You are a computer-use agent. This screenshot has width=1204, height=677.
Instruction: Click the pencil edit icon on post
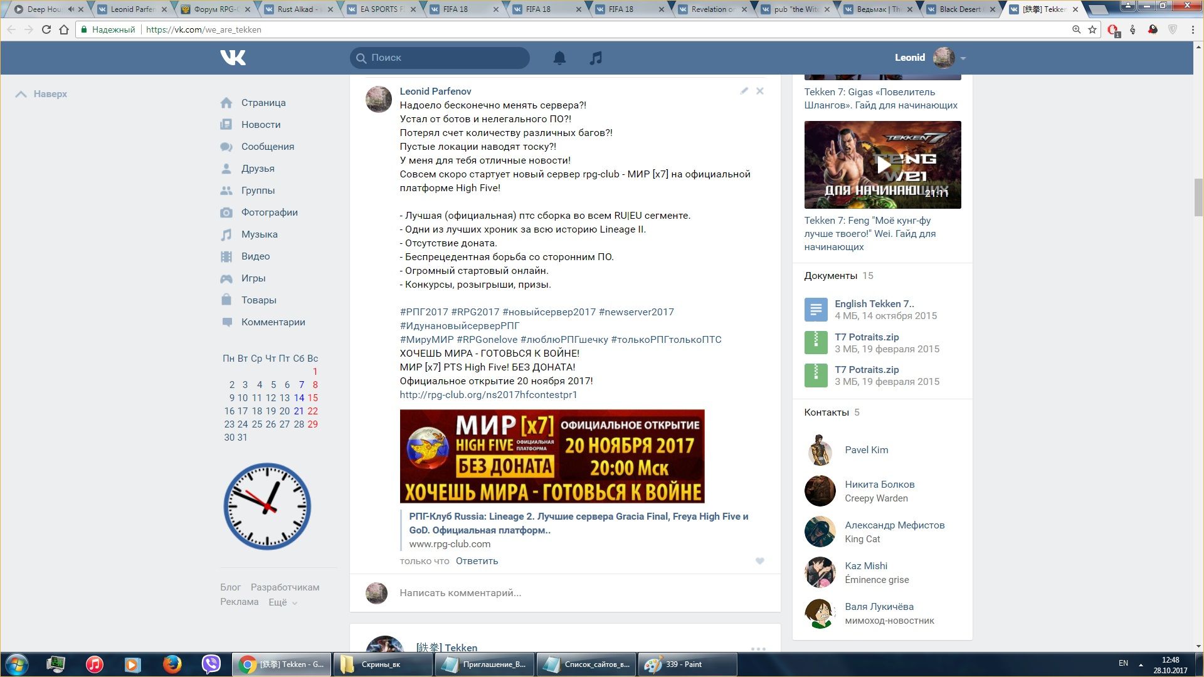(x=744, y=91)
